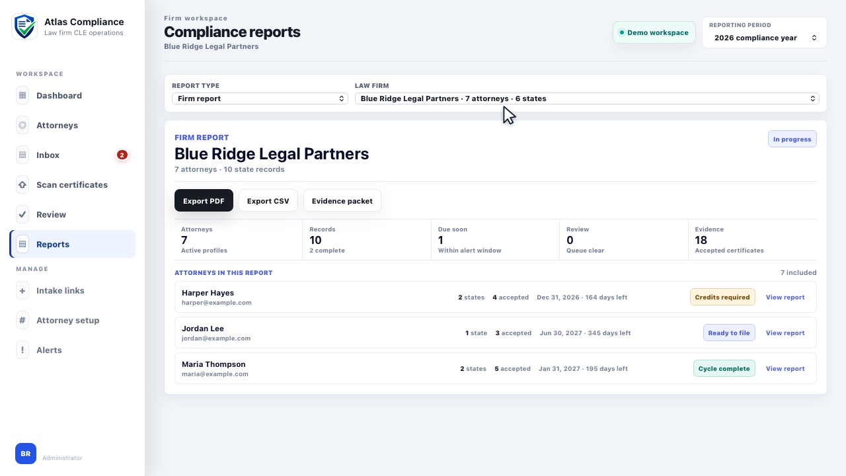Open the Law firm selector dropdown
The image size is (846, 476).
587,99
